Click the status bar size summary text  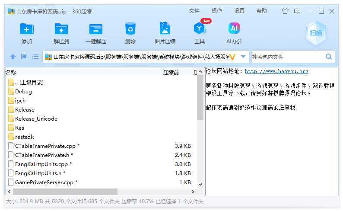click(x=105, y=201)
